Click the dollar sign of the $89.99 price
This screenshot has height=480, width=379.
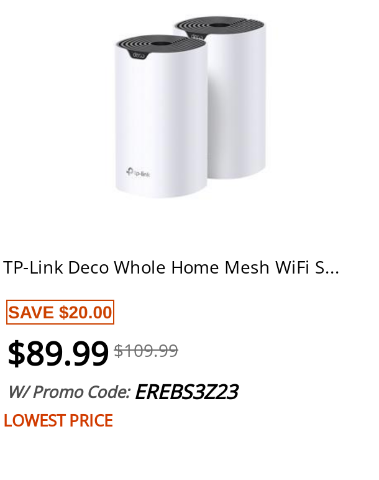pos(16,354)
